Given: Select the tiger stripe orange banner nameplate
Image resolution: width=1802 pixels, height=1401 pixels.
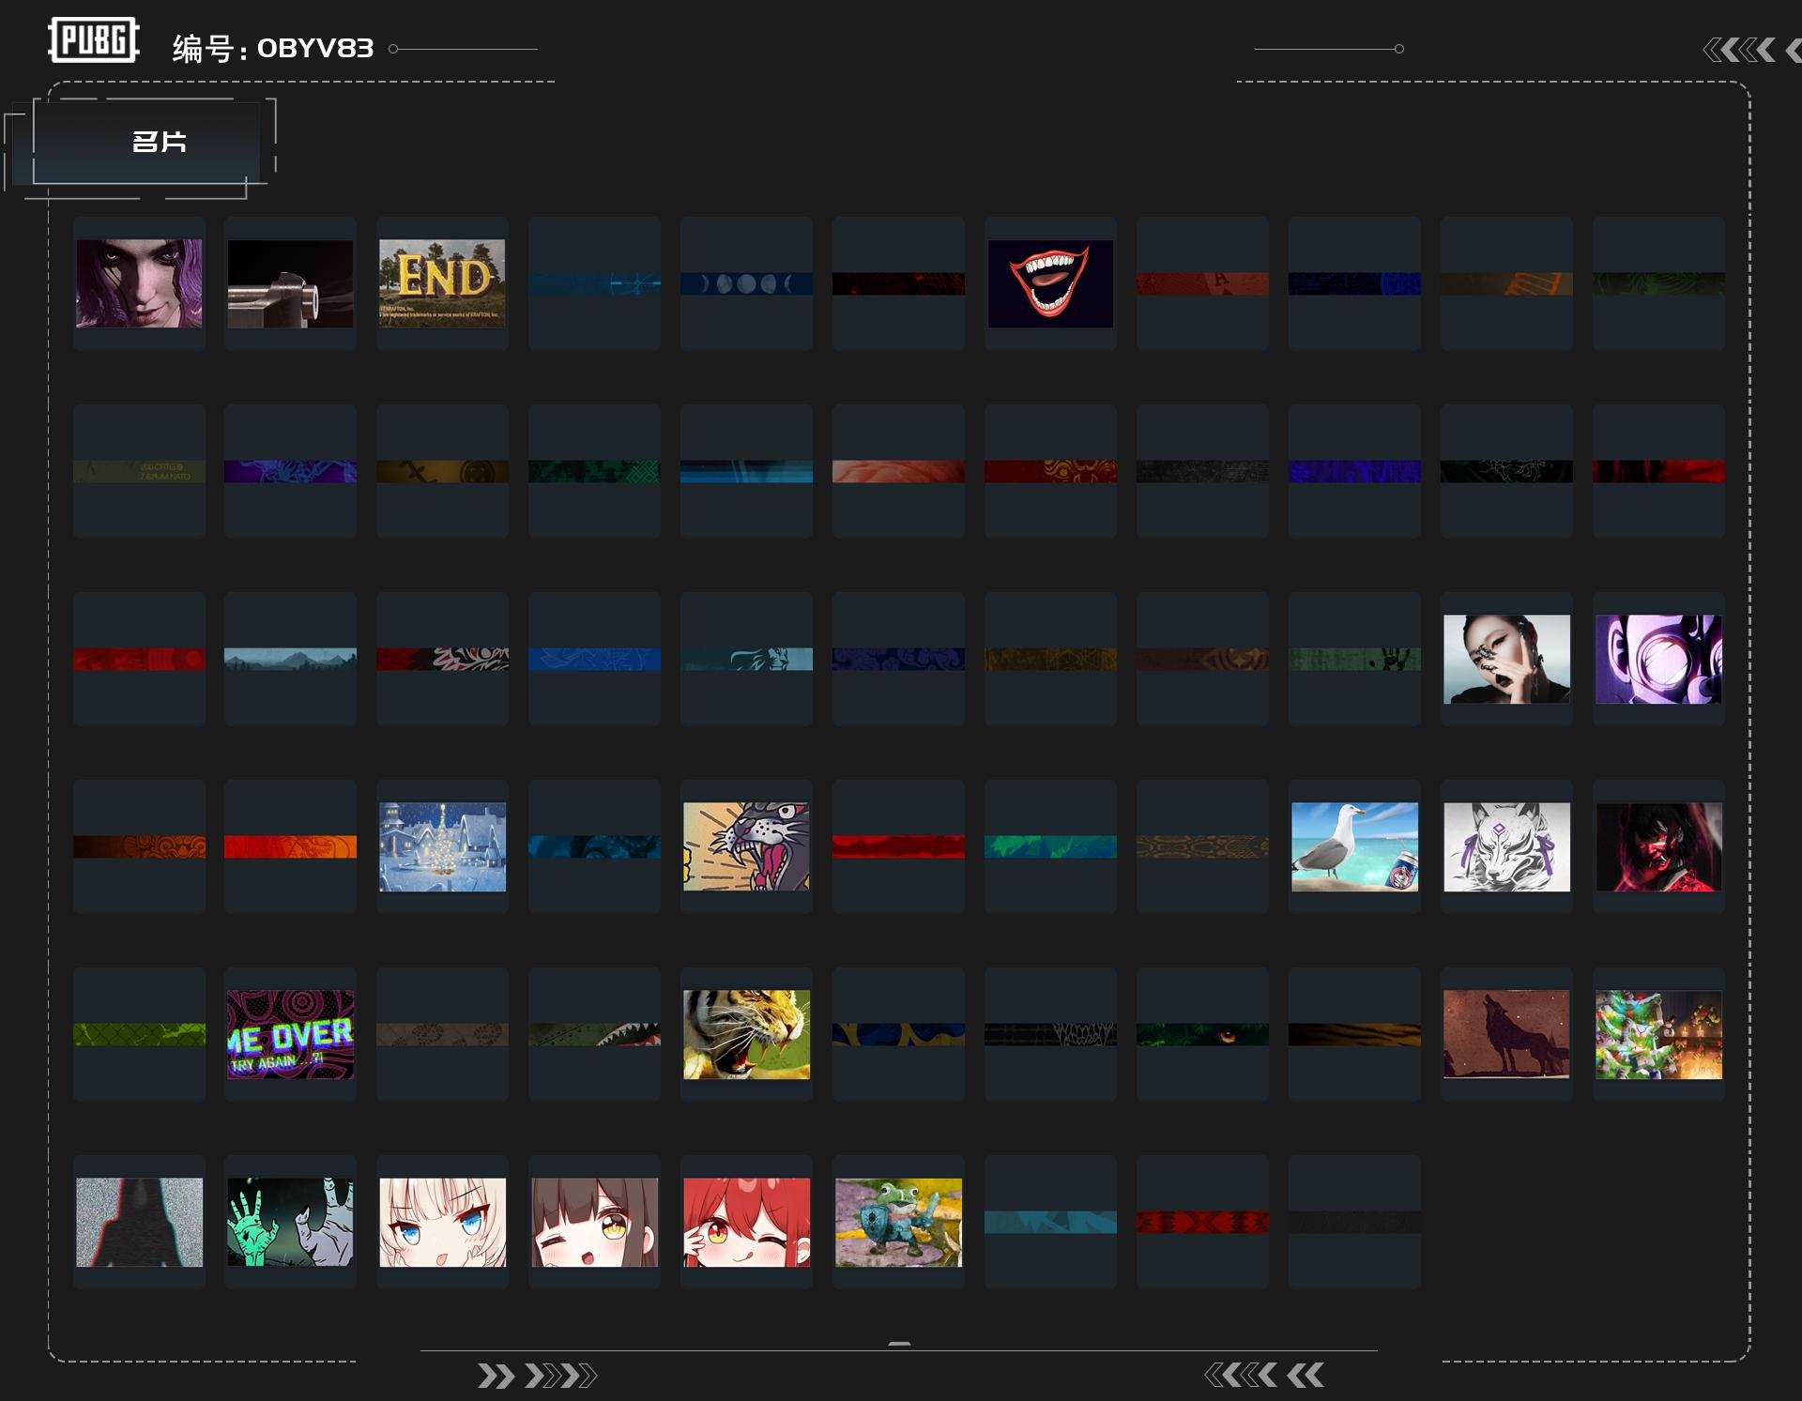Looking at the screenshot, I should (1354, 1034).
